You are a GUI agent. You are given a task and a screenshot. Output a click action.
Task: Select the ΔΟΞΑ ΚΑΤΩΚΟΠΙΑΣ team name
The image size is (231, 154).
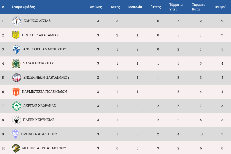(38, 63)
